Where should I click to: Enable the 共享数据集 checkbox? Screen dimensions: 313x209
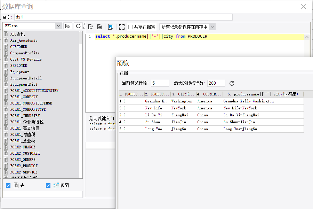coord(130,27)
